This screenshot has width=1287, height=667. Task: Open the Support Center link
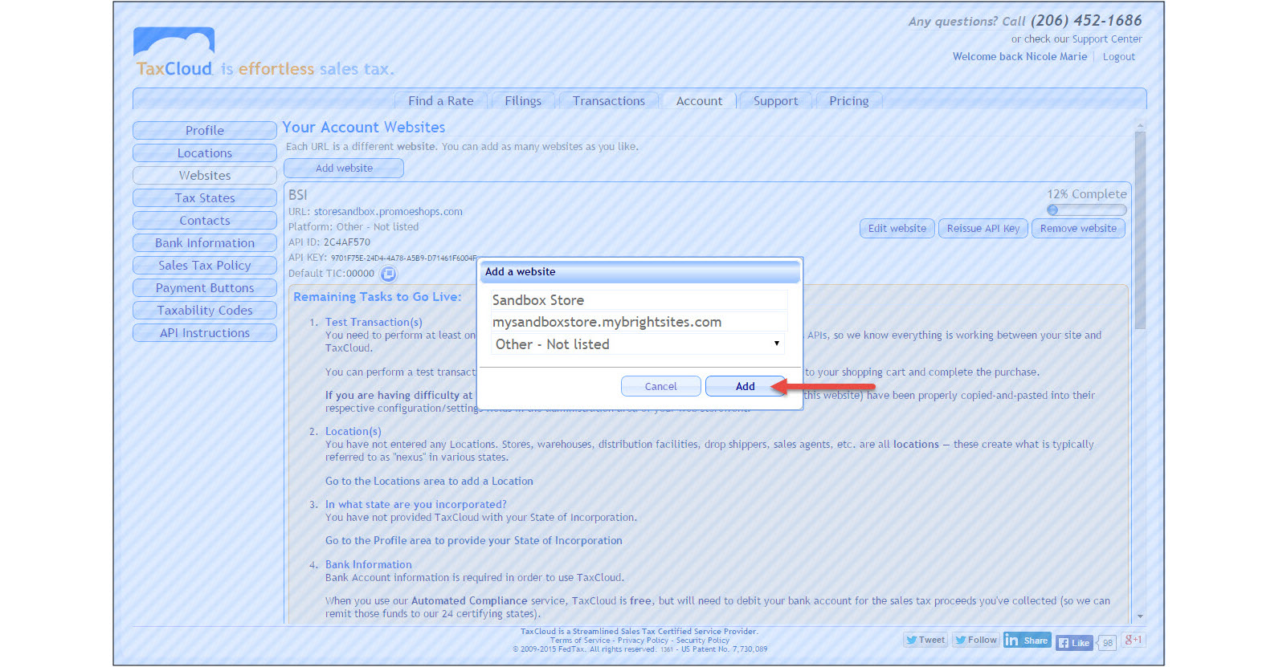tap(1107, 39)
